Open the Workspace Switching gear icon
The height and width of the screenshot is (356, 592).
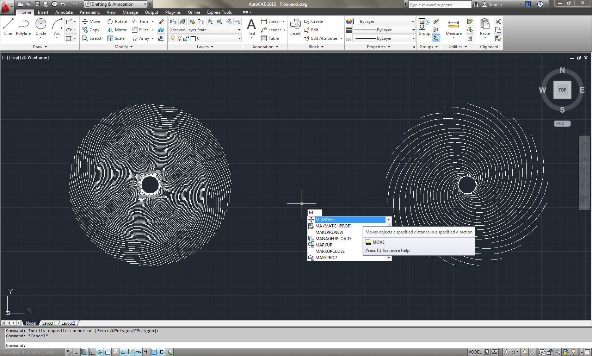[x=542, y=352]
